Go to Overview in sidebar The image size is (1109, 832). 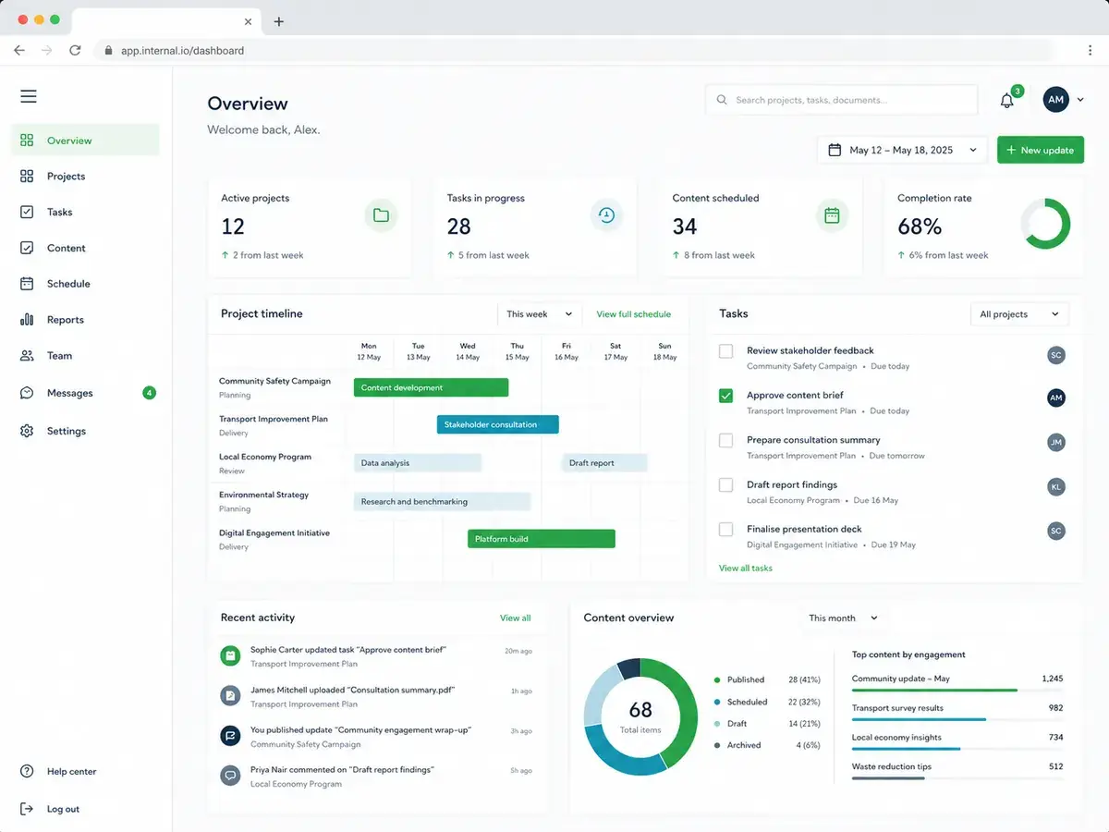pos(85,141)
